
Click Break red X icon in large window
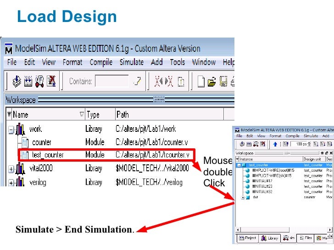pos(51,81)
